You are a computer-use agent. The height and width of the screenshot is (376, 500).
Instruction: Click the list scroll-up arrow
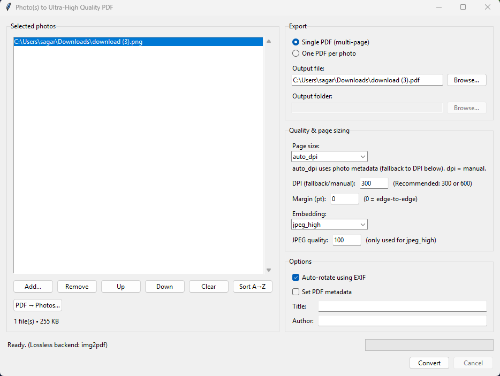269,41
